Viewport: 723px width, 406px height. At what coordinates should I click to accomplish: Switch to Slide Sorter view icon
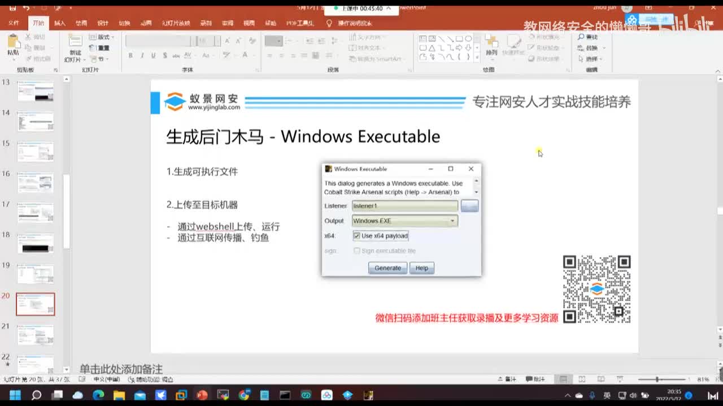tap(582, 379)
